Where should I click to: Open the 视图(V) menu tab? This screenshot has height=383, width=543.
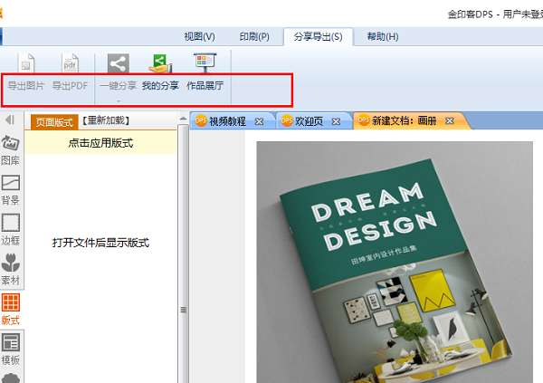pyautogui.click(x=199, y=36)
